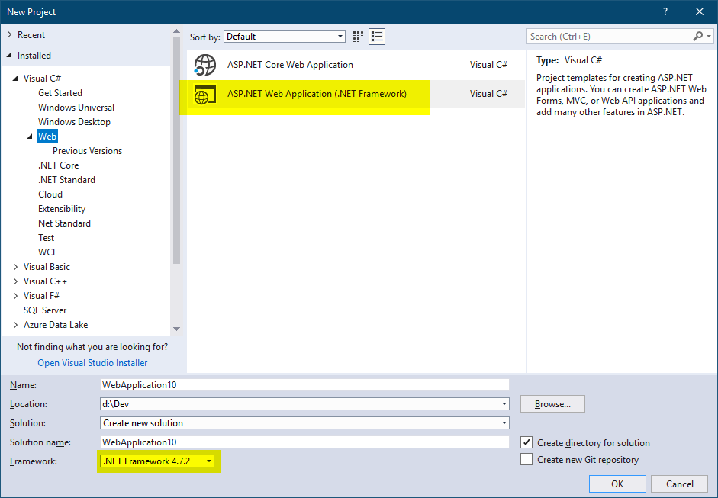Expand the Visual F# node

(15, 296)
